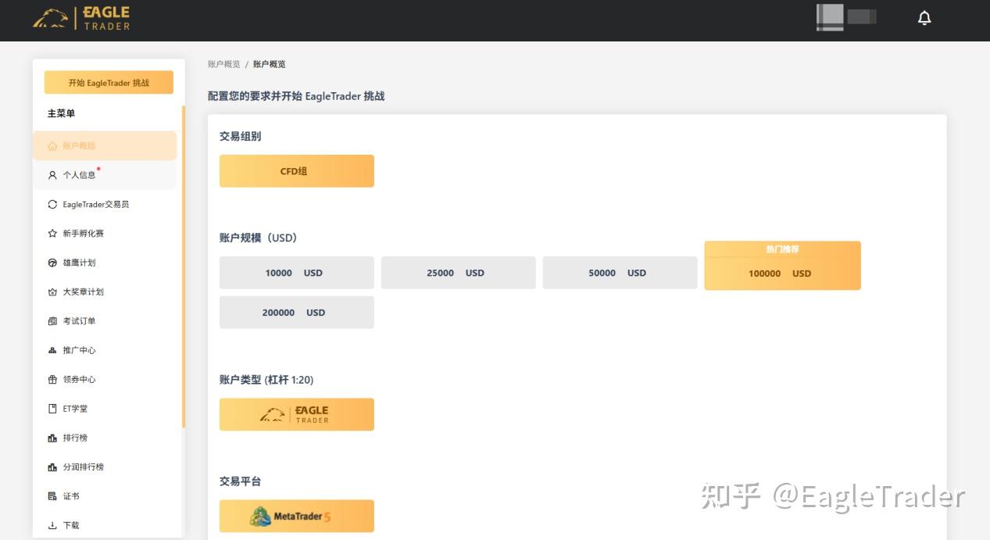Open 考试订单 in sidebar
The image size is (990, 540).
tap(105, 321)
